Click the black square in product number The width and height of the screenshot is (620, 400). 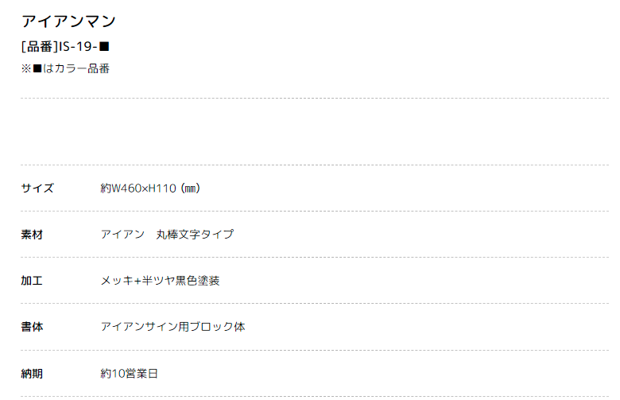104,47
